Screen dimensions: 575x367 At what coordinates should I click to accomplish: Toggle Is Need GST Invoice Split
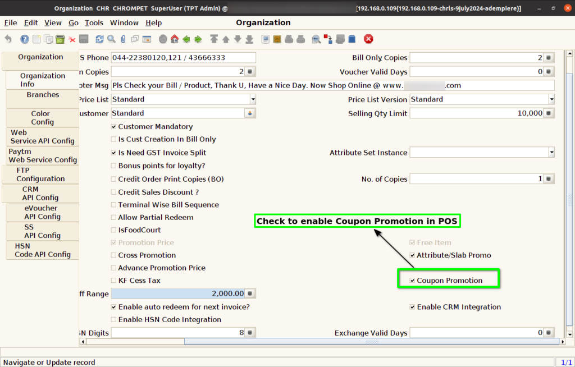pos(113,153)
